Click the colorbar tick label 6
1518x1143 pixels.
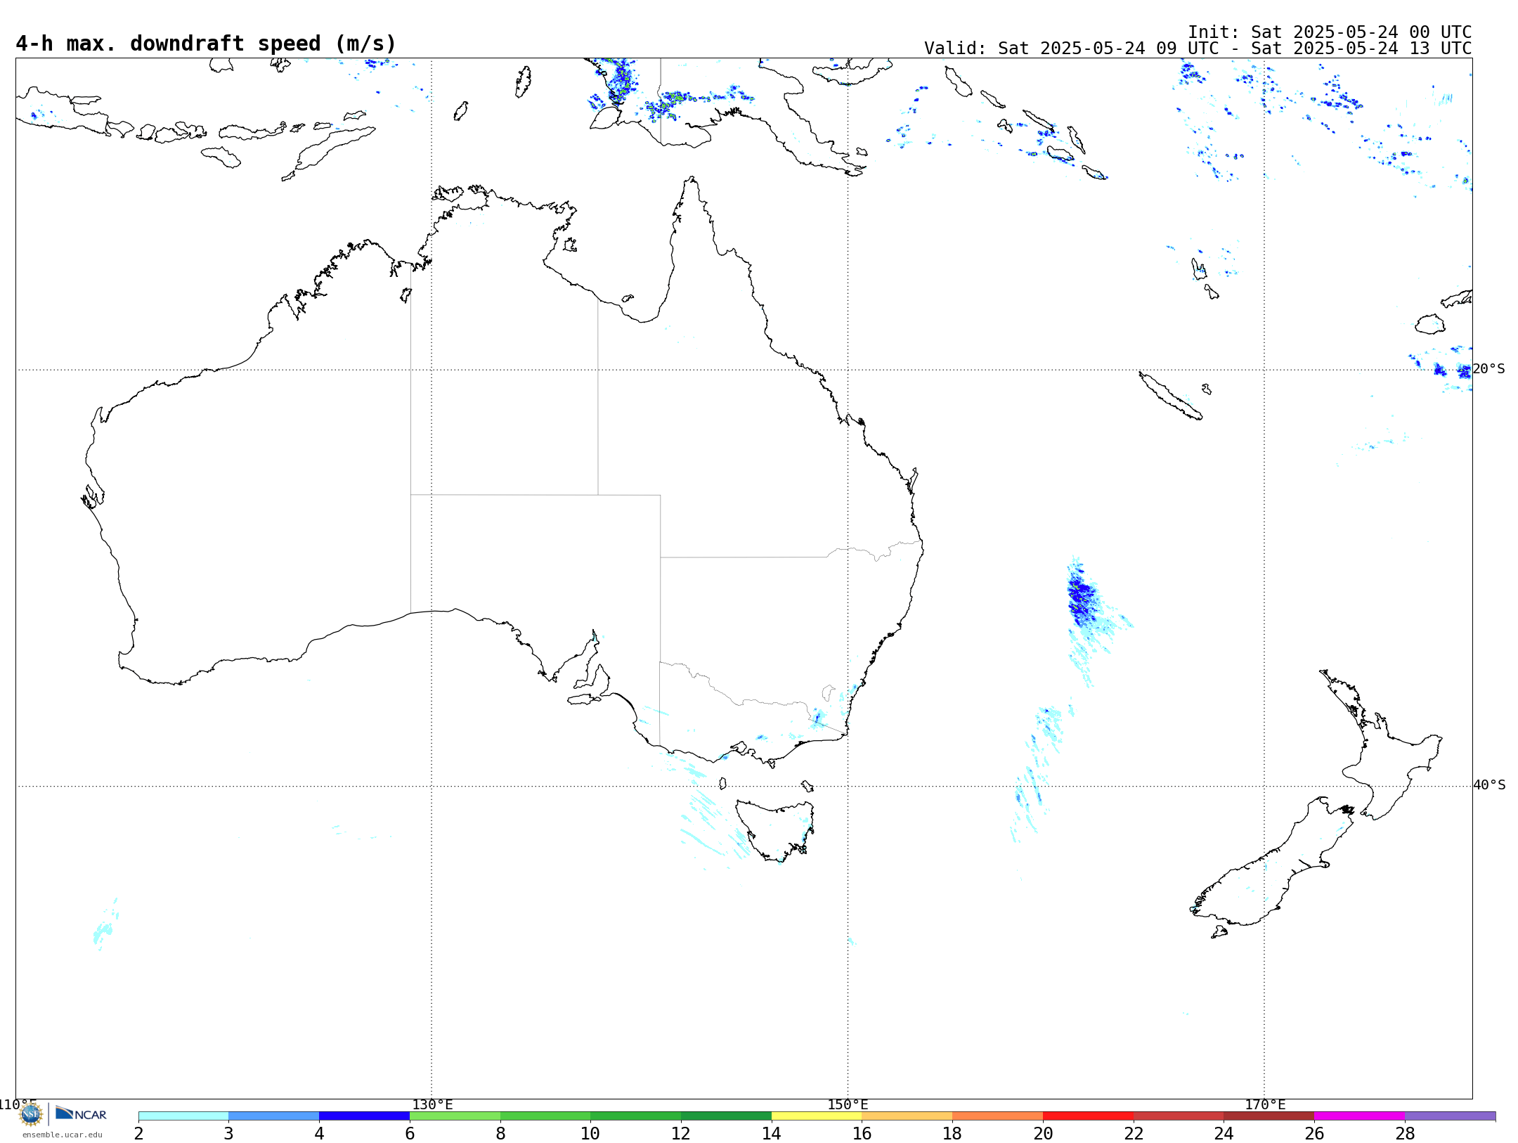(410, 1133)
